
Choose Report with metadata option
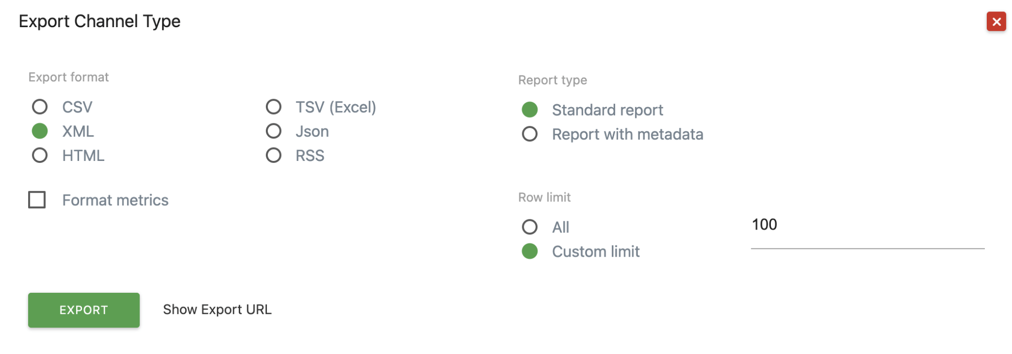pos(530,134)
